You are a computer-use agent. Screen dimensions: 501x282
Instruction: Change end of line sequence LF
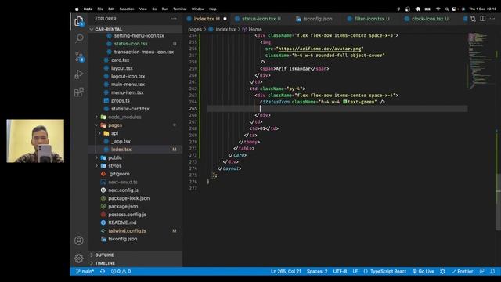coord(355,272)
